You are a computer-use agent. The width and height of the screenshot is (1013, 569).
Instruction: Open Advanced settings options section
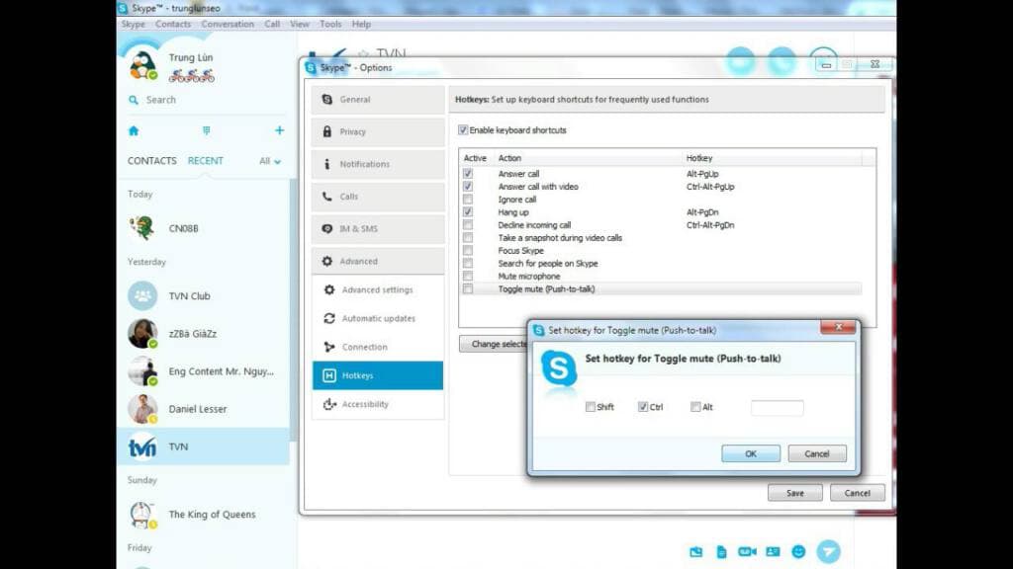(x=378, y=289)
